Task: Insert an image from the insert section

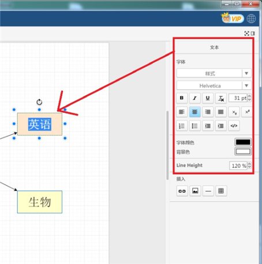Action: point(195,191)
